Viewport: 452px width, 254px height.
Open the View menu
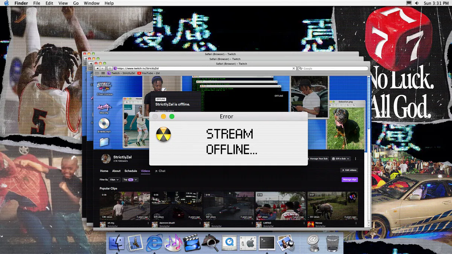point(63,3)
